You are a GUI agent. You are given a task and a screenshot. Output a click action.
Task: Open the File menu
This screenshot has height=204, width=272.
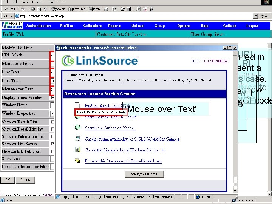[x=7, y=2]
